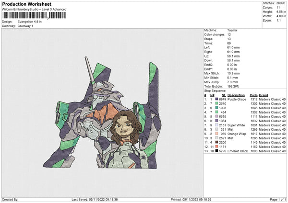Click the Stop Sequence label
Screen dimensions: 288x203
point(215,91)
